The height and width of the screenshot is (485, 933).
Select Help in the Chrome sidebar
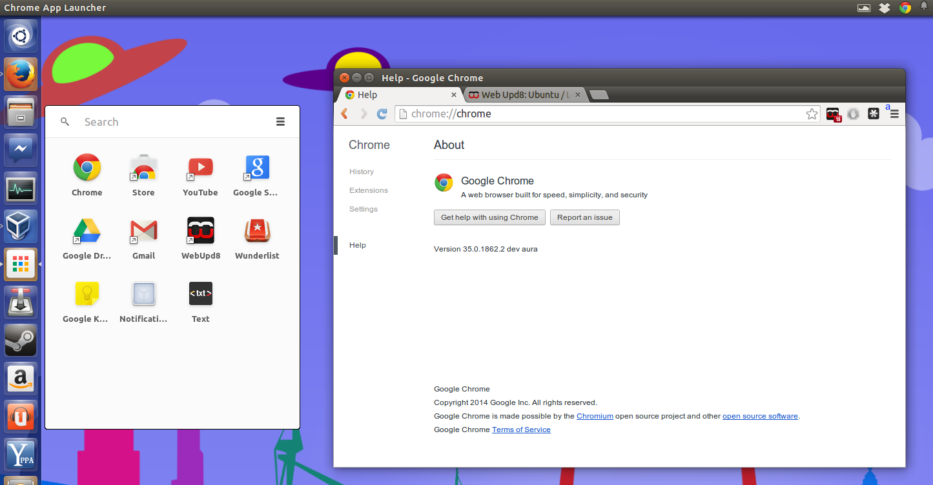pyautogui.click(x=358, y=245)
